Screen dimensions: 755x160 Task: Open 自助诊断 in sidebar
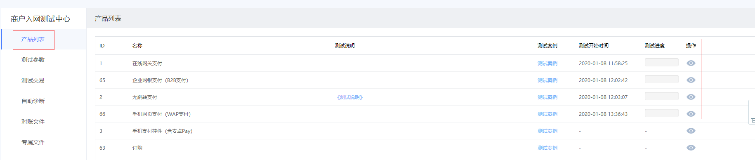coord(33,101)
